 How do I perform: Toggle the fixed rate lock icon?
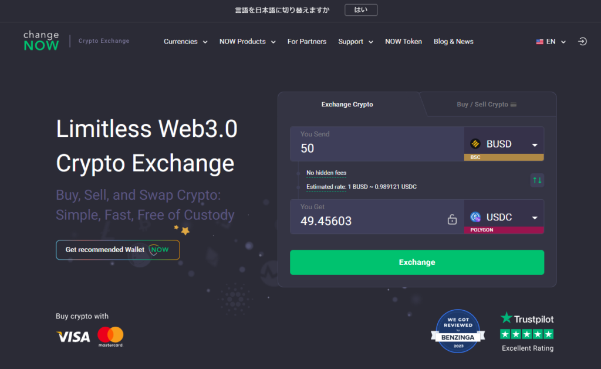tap(452, 220)
